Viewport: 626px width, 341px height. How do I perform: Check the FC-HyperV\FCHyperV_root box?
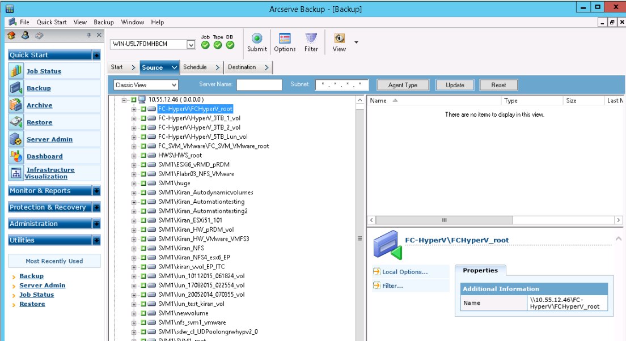(x=143, y=109)
